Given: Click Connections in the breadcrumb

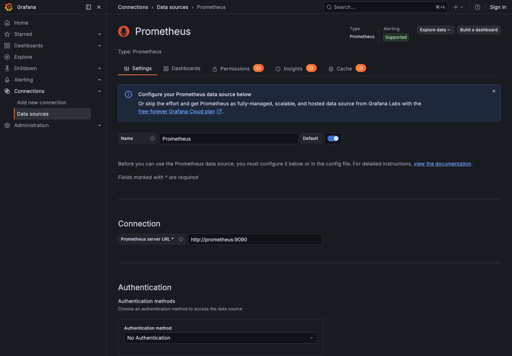Looking at the screenshot, I should click(x=133, y=7).
